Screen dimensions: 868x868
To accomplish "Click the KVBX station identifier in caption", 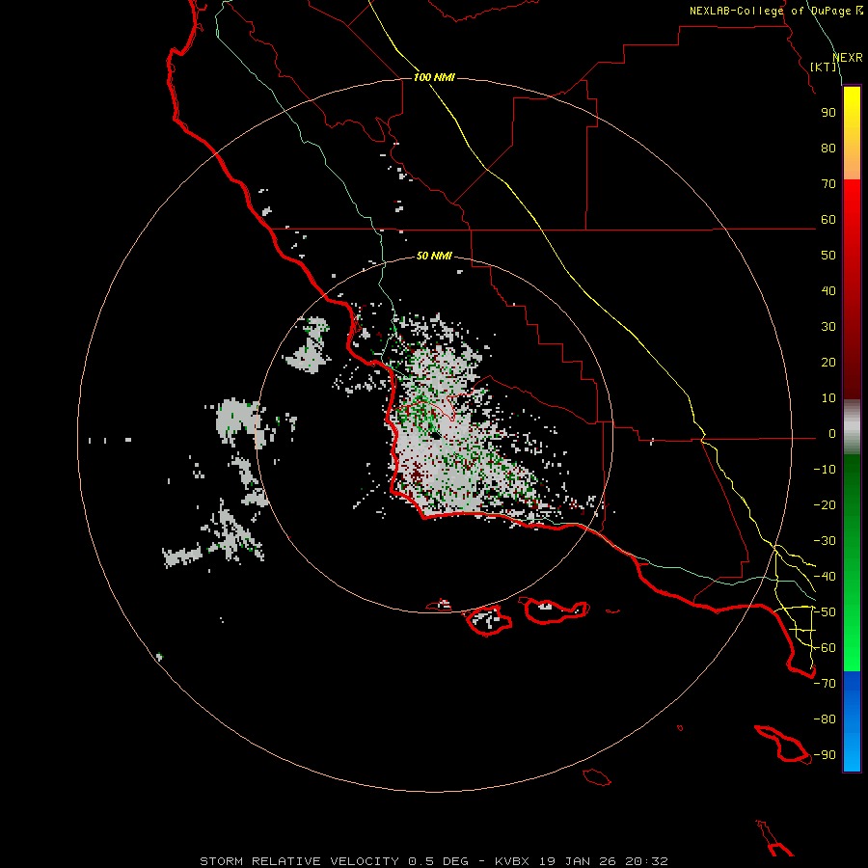I will point(512,861).
